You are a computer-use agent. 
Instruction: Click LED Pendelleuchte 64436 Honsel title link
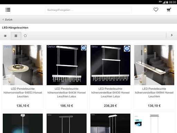pyautogui.click(x=110, y=92)
